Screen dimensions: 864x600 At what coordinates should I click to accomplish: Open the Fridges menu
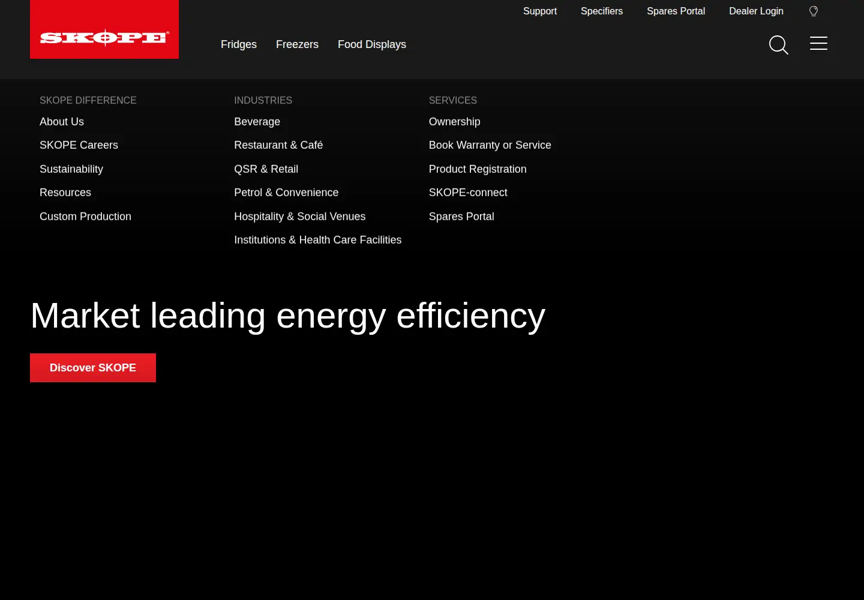pos(239,44)
